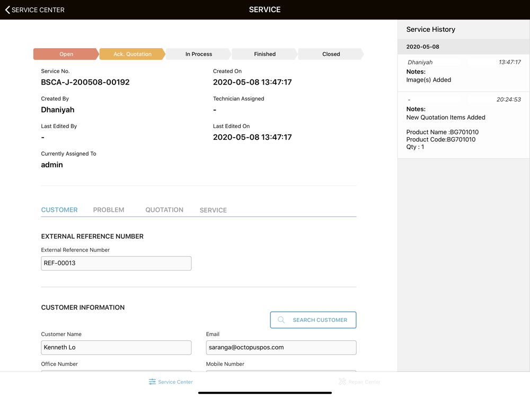530x397 pixels.
Task: Choose the Closed status step
Action: [x=331, y=54]
